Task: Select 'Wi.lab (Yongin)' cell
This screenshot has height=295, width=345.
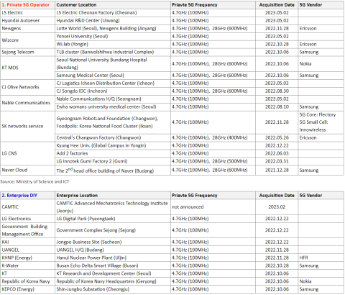Action: coord(113,45)
